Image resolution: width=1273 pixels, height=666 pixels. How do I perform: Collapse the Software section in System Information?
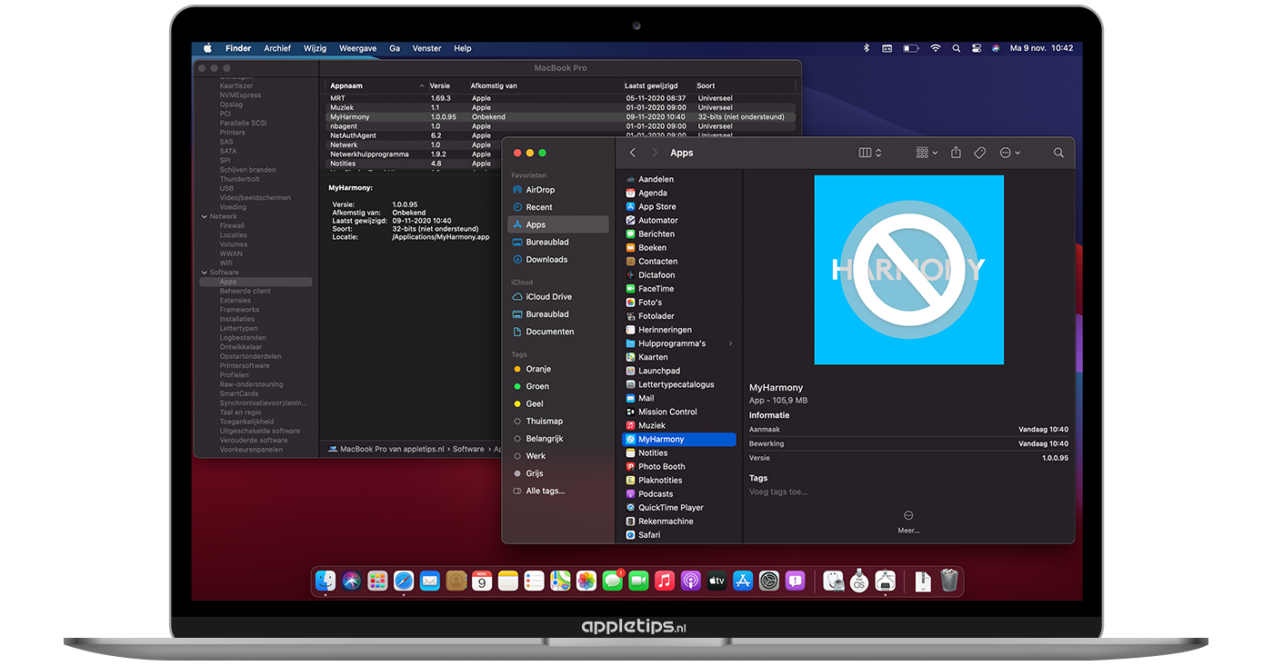[203, 273]
